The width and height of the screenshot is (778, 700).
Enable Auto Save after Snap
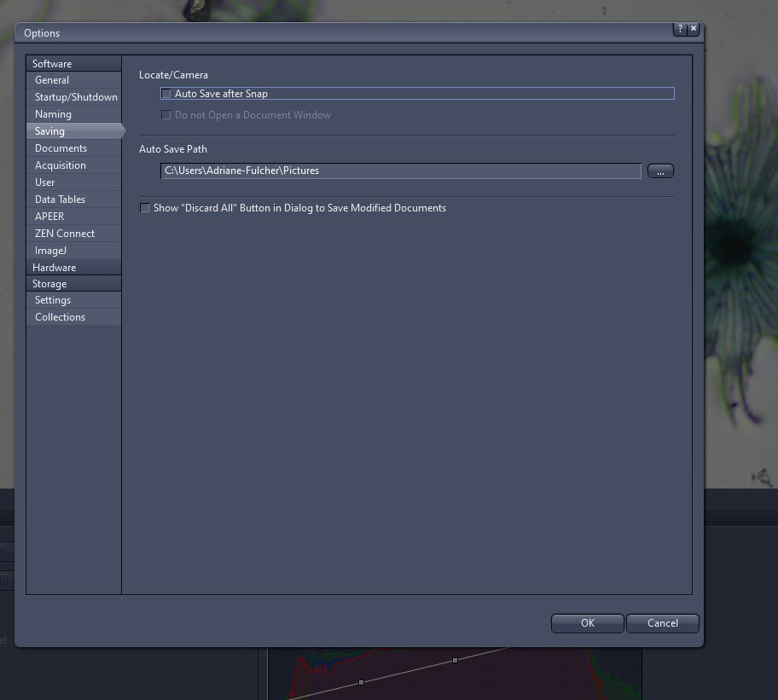(x=166, y=94)
